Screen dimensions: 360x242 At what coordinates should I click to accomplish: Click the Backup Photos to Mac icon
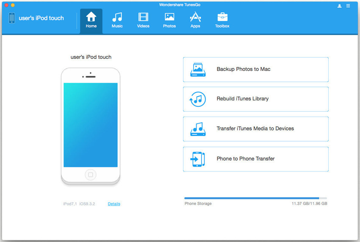tap(197, 70)
